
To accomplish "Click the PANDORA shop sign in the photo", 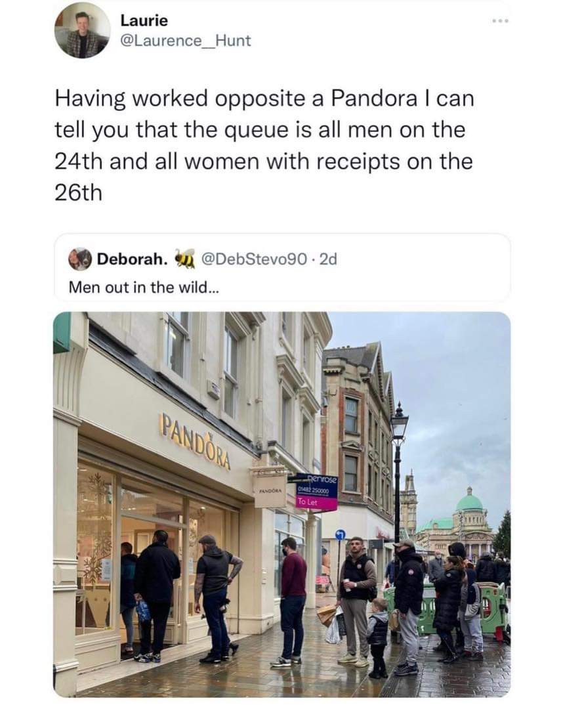I will tap(196, 442).
